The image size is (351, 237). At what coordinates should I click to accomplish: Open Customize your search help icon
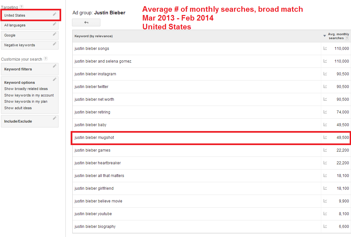coord(46,59)
